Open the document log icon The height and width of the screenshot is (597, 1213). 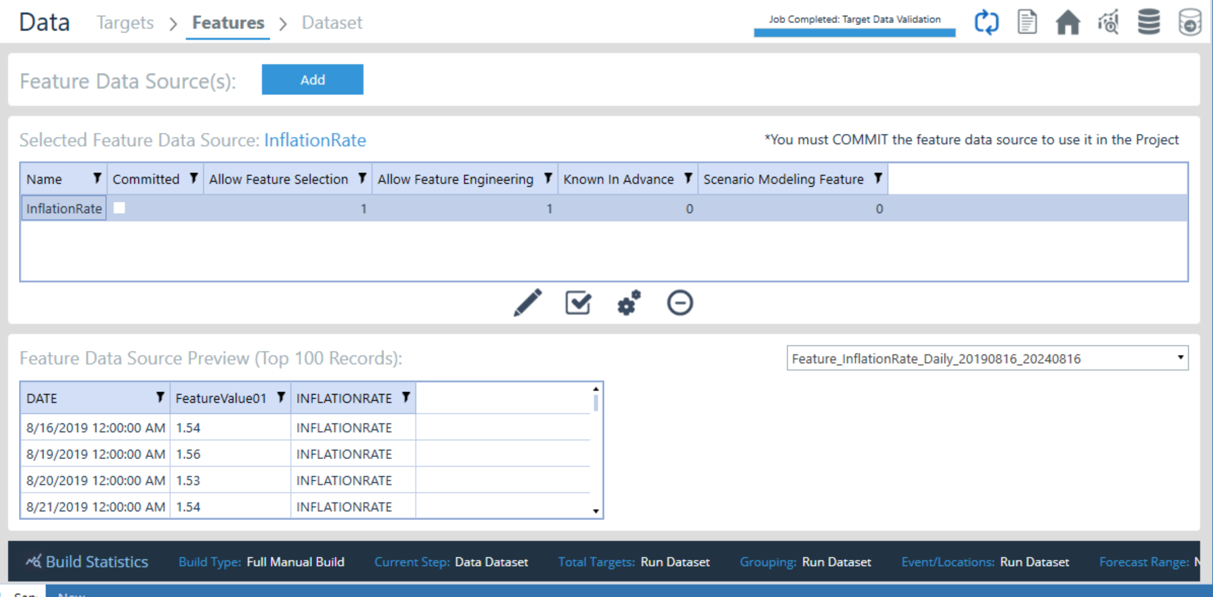[1027, 22]
